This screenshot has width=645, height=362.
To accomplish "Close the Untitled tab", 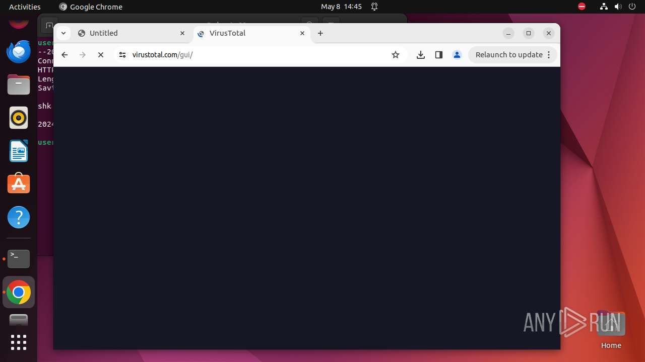I will [x=182, y=33].
